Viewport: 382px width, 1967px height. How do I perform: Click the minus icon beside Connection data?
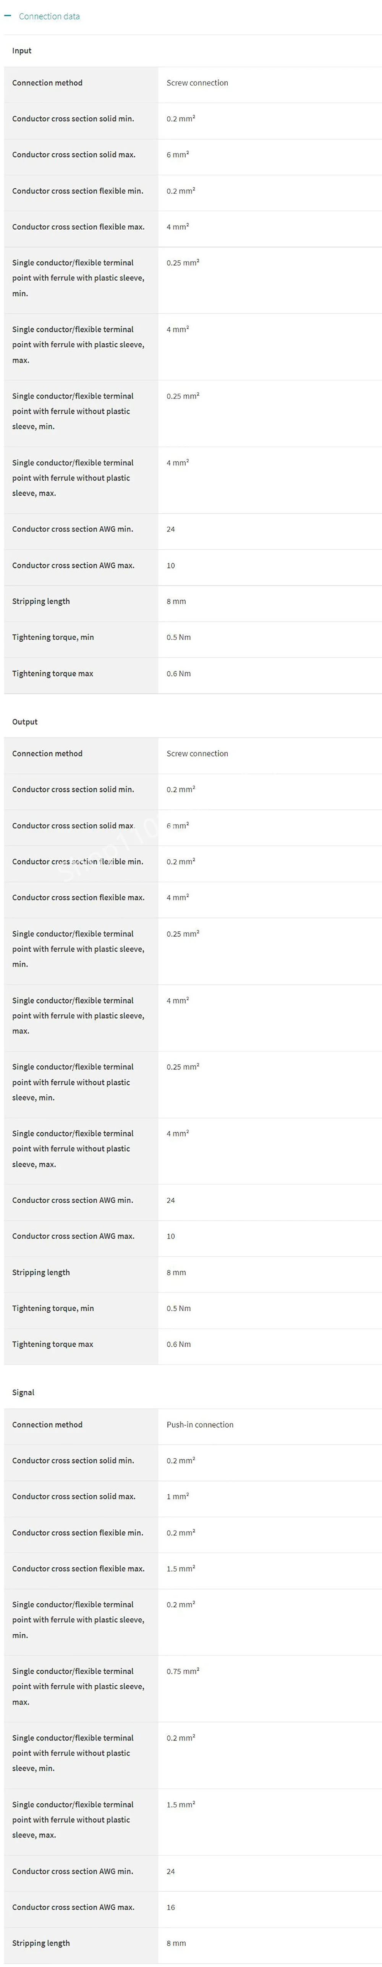pos(8,16)
